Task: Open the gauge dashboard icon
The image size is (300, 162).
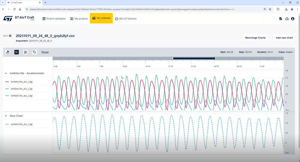Action: tap(287, 19)
